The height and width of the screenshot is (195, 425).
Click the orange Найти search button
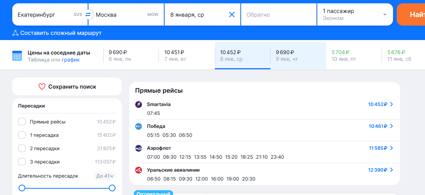411,14
